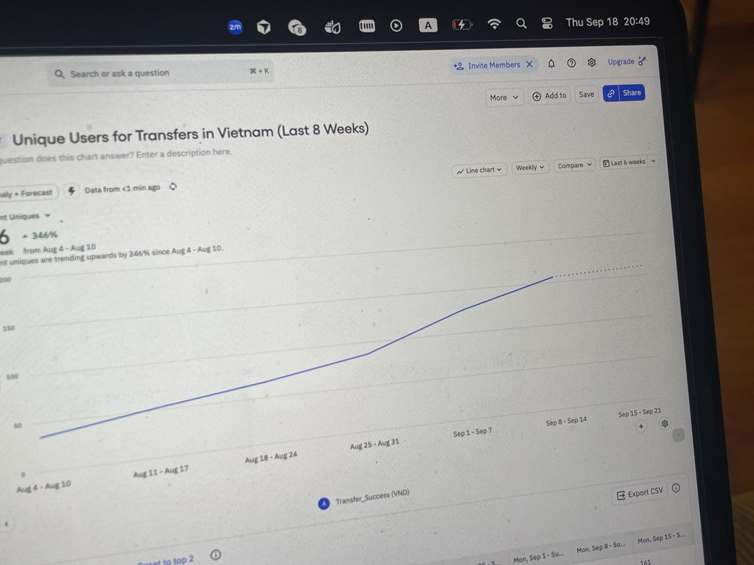Click the 'Reset to top 2' link
The image size is (754, 565).
166,560
